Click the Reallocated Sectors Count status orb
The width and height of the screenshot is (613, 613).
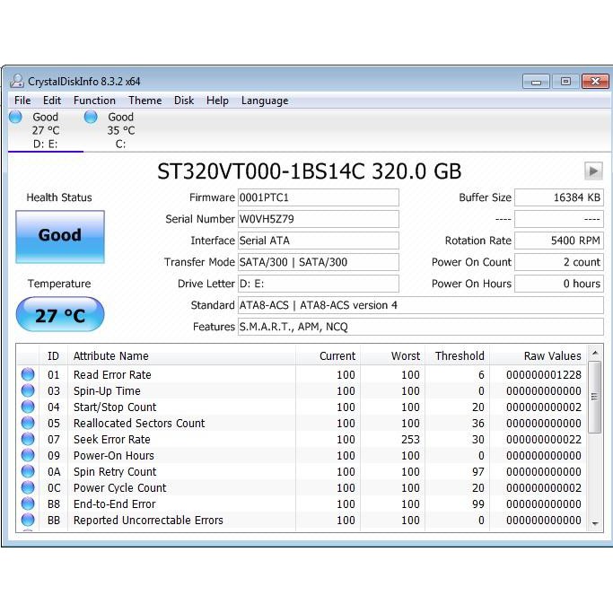pos(28,424)
